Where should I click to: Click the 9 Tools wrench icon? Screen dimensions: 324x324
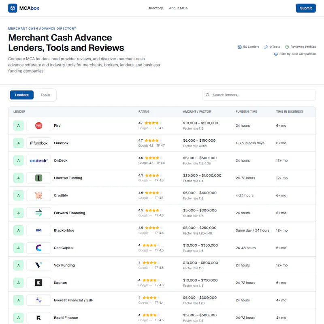(266, 47)
